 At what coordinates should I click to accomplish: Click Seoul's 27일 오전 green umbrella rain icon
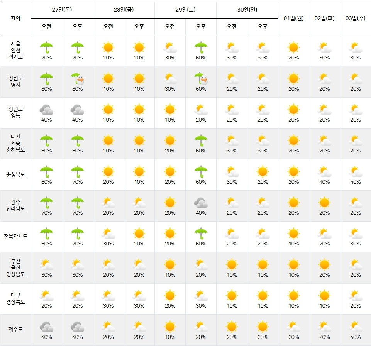[x=46, y=47]
